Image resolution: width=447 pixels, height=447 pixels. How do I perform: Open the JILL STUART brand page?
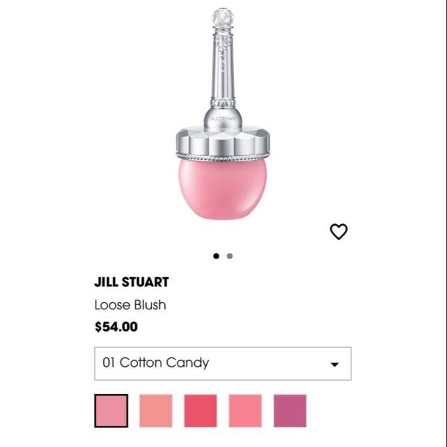pyautogui.click(x=131, y=282)
